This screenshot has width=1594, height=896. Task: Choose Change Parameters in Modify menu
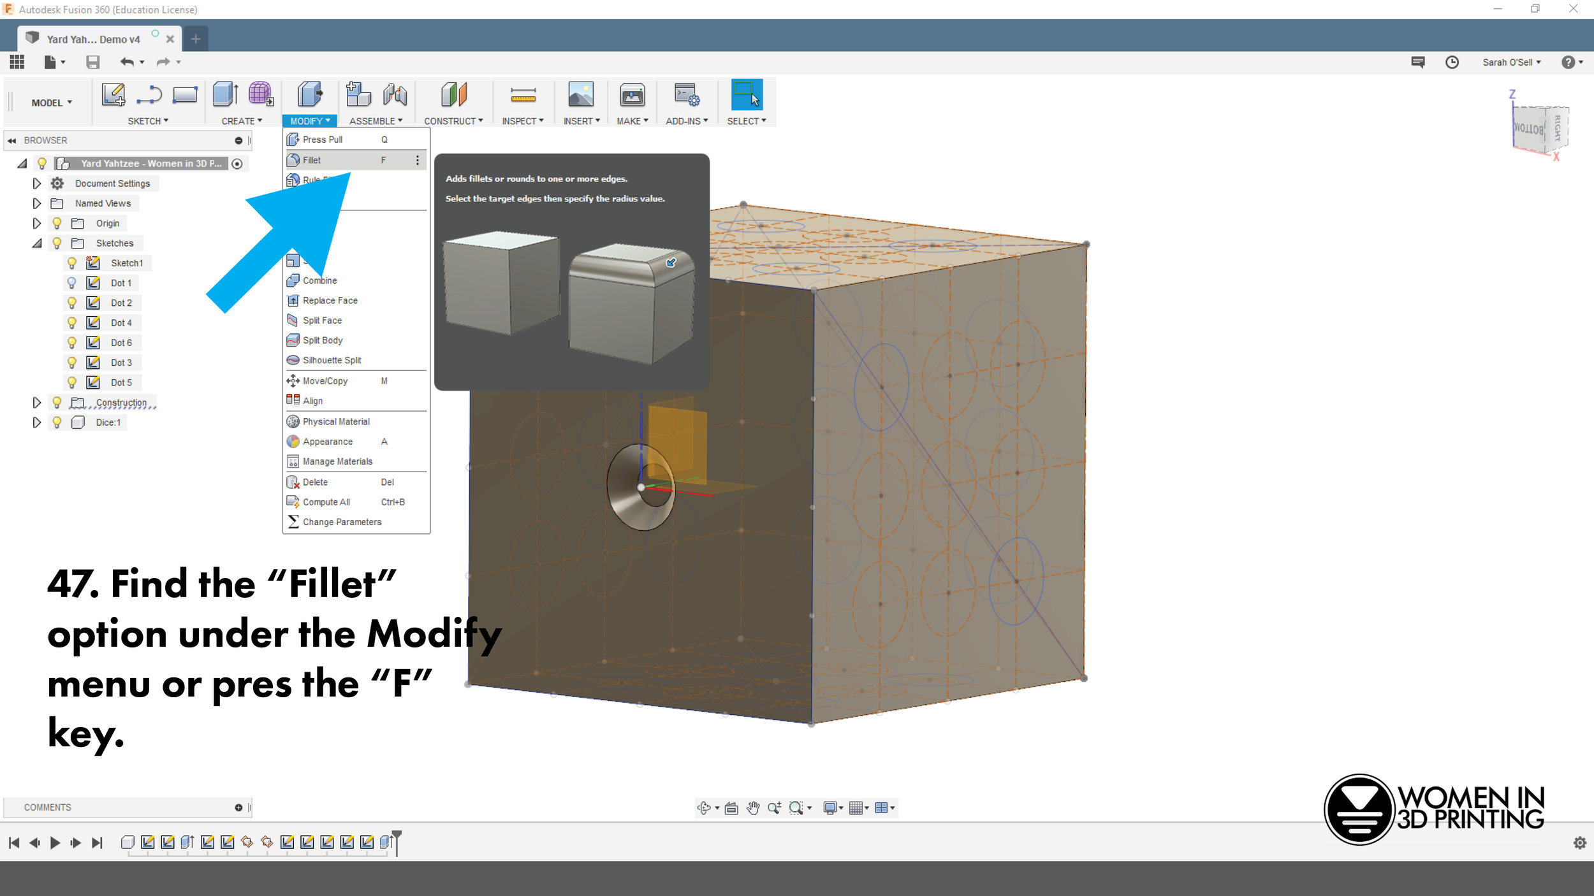point(355,521)
